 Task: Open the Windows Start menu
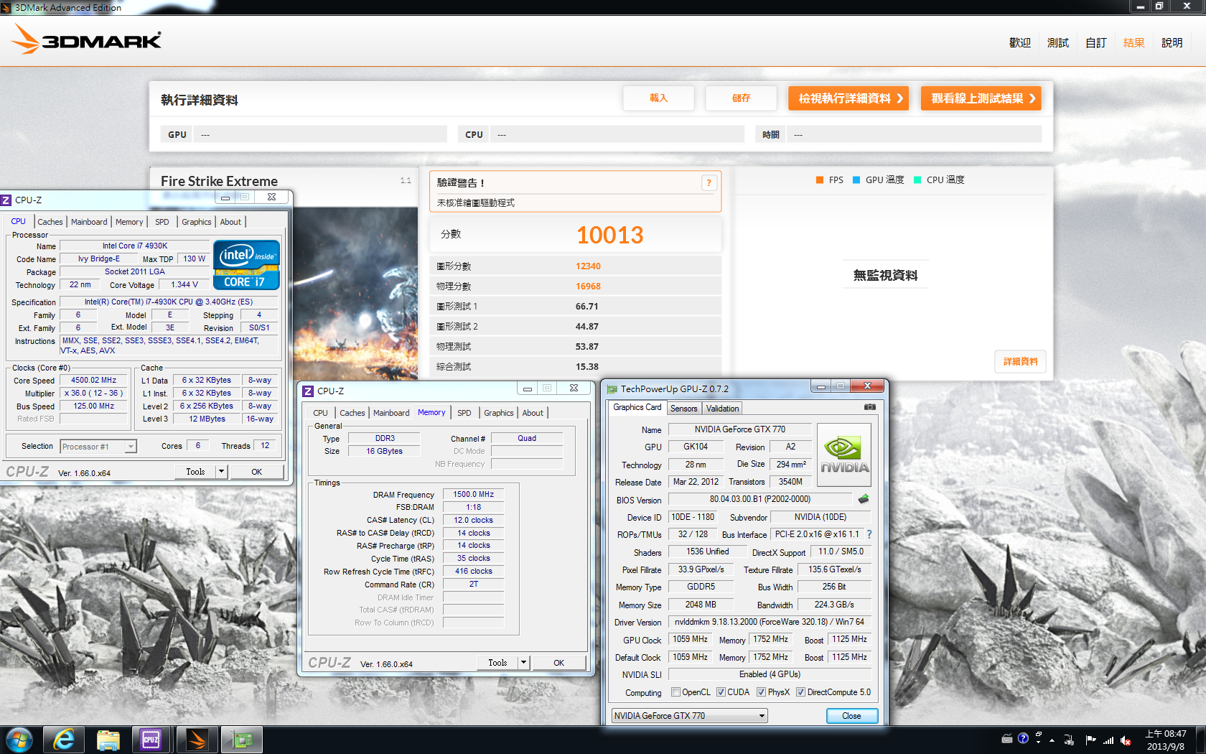coord(19,740)
